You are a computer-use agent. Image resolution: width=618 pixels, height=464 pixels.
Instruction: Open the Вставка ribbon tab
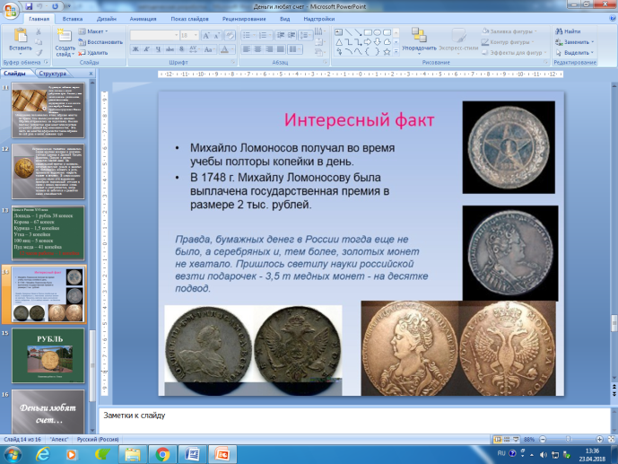pyautogui.click(x=72, y=19)
